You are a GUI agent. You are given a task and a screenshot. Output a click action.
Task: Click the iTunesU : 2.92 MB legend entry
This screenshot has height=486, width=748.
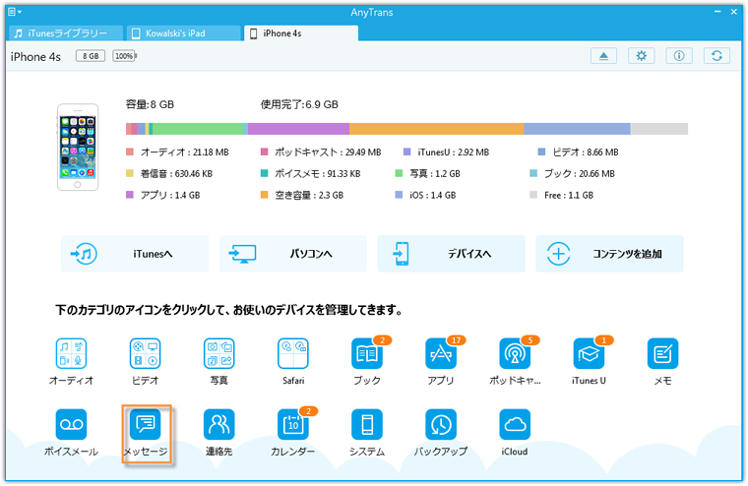coord(446,152)
